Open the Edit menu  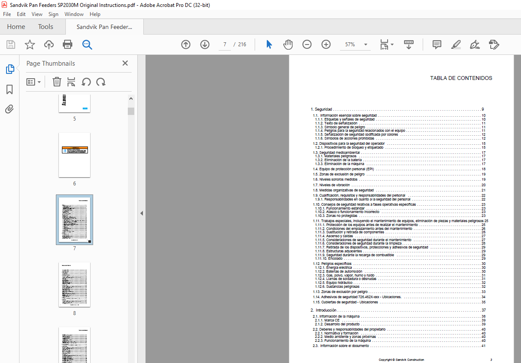(21, 14)
